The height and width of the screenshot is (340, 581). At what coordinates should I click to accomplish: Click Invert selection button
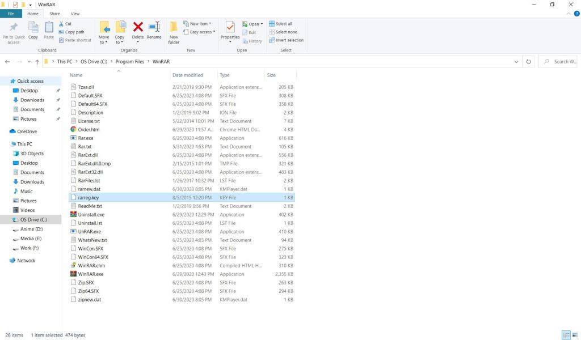click(289, 40)
